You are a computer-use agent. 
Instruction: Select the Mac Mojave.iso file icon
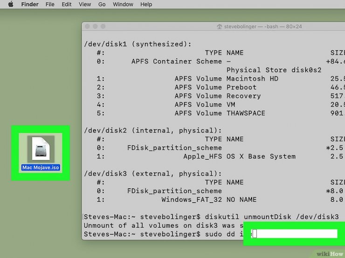tap(41, 149)
